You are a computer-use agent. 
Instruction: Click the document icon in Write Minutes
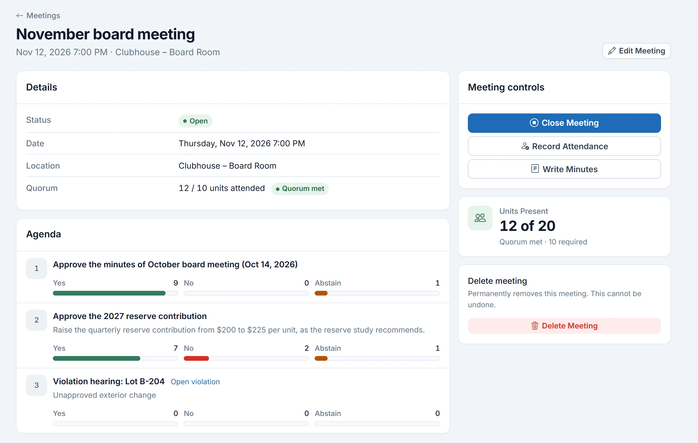point(535,169)
